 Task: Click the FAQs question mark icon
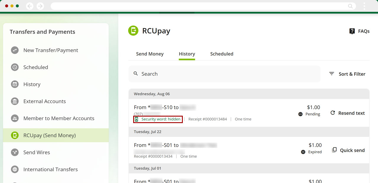coord(352,31)
